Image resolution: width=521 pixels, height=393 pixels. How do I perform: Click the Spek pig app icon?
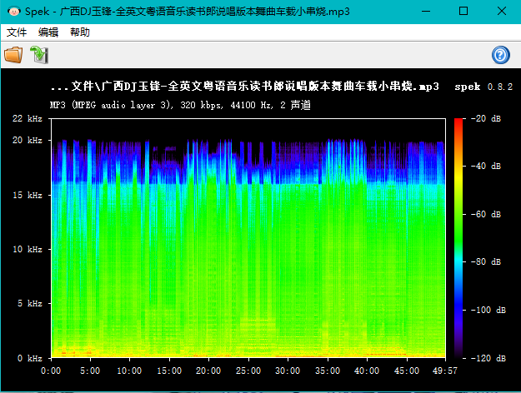[13, 12]
